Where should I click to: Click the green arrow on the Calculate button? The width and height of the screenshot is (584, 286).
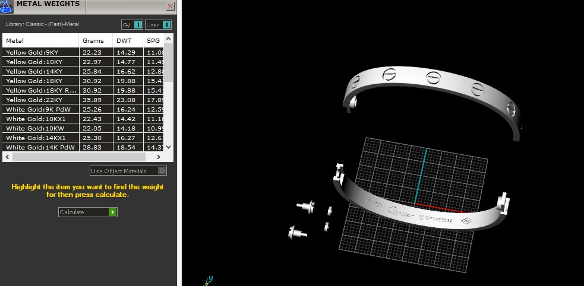click(113, 212)
